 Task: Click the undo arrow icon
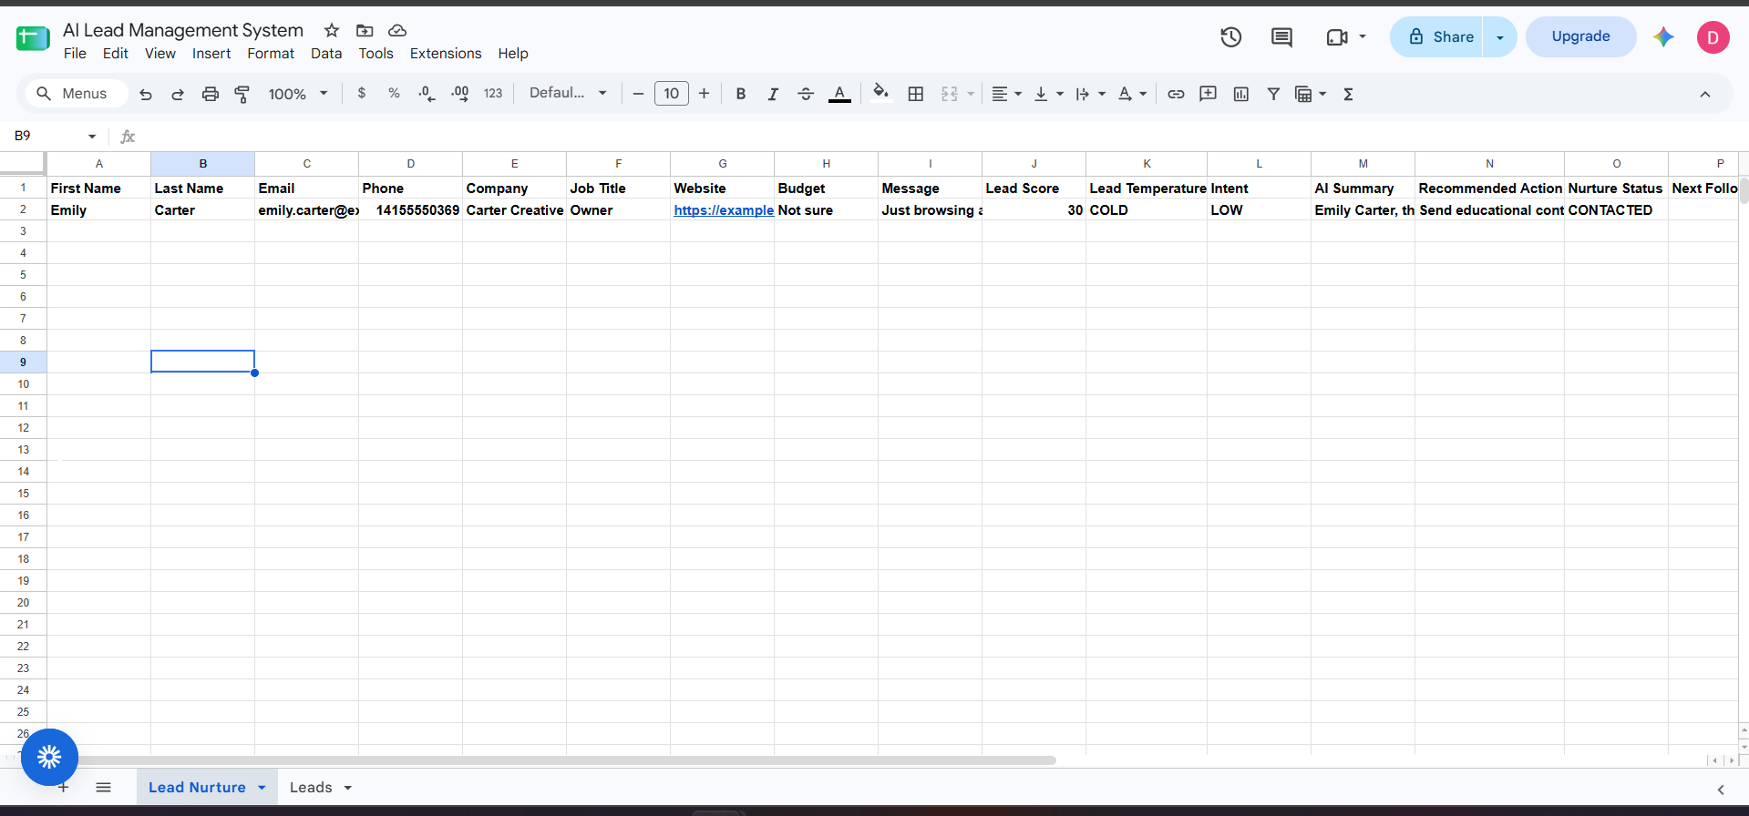(146, 94)
